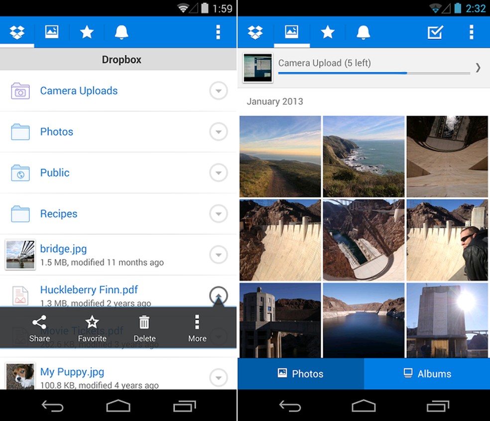Tap the multi-select checkmark icon

(x=435, y=32)
